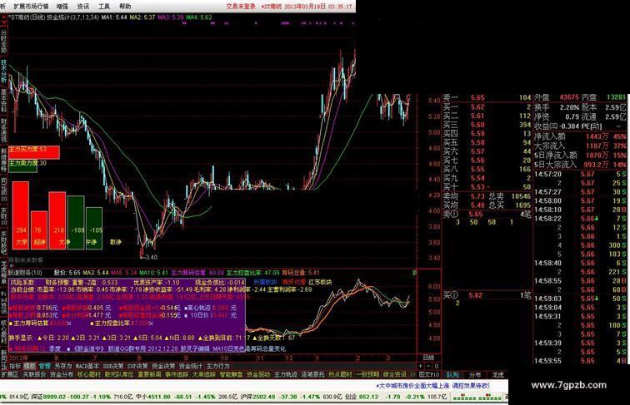Viewport: 630px width, 405px height.
Task: Open the 资金驱动 bottom tab
Action: pyautogui.click(x=258, y=374)
